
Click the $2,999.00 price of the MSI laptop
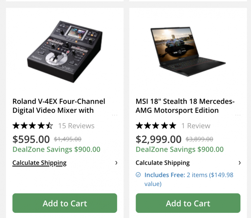pyautogui.click(x=159, y=139)
